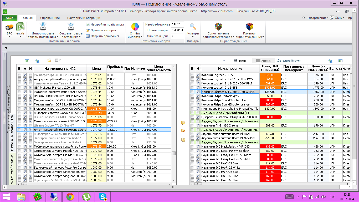Tick the Н checkbox for Штатив Induro AT113 row
This screenshot has width=359, height=202.
click(30, 125)
